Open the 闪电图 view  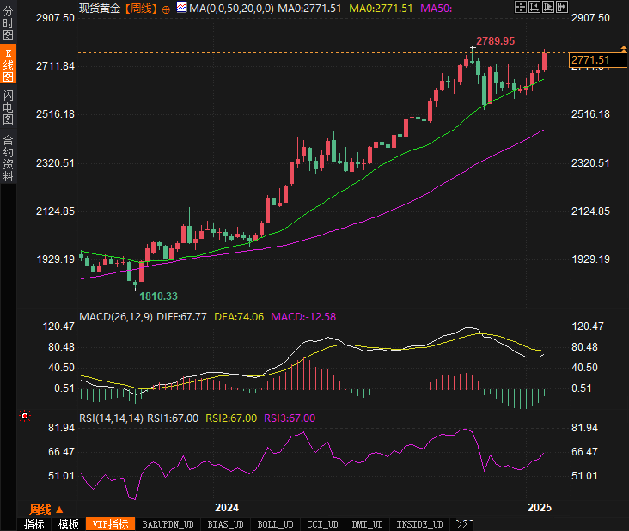click(8, 107)
